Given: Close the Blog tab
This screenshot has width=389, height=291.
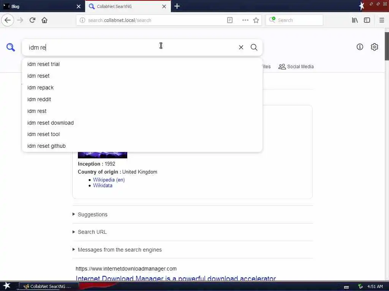Looking at the screenshot, I should coord(79,6).
